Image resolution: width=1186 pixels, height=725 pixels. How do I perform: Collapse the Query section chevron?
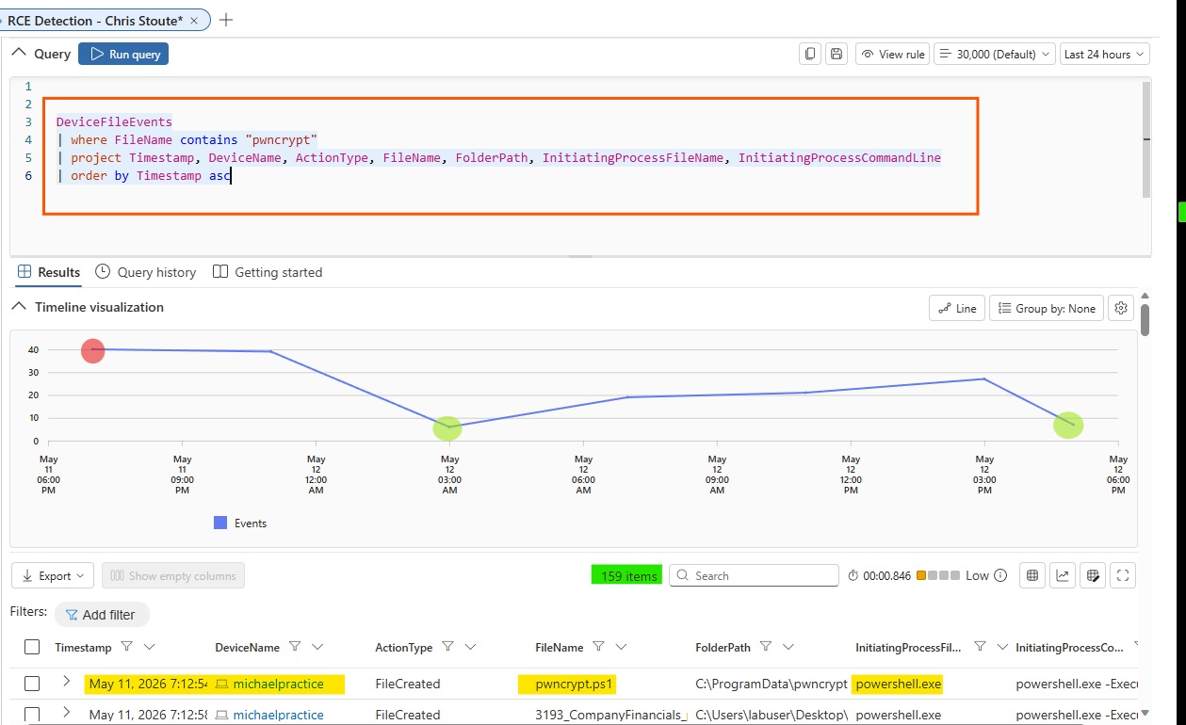(19, 54)
